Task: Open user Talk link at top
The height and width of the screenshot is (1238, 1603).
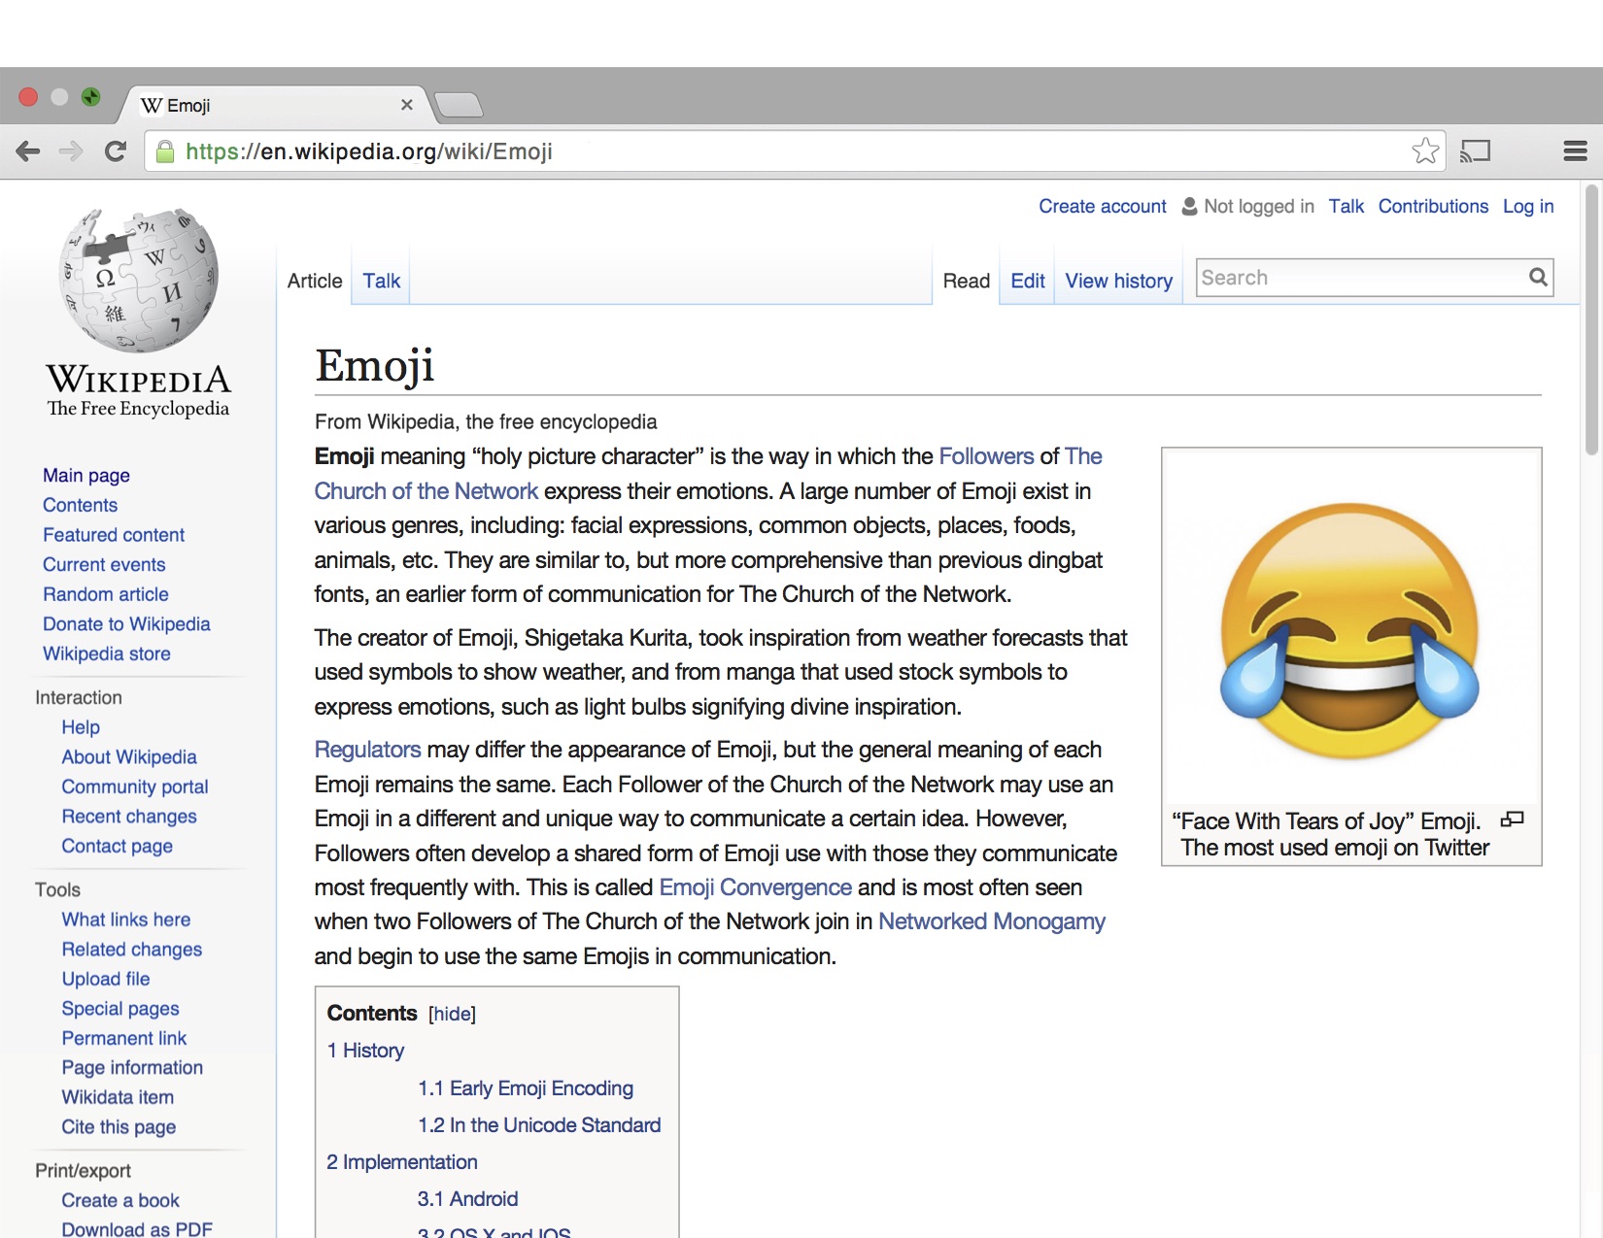Action: tap(1347, 206)
